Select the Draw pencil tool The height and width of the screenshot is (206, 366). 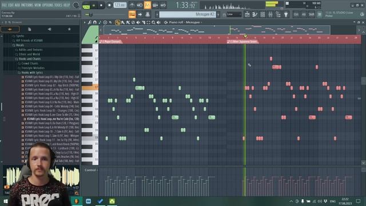(118, 22)
